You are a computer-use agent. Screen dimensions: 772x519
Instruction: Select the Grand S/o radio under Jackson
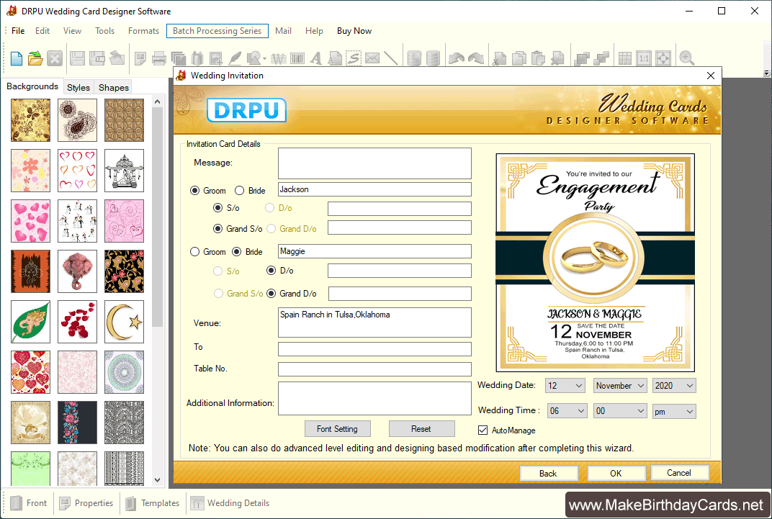pos(217,229)
